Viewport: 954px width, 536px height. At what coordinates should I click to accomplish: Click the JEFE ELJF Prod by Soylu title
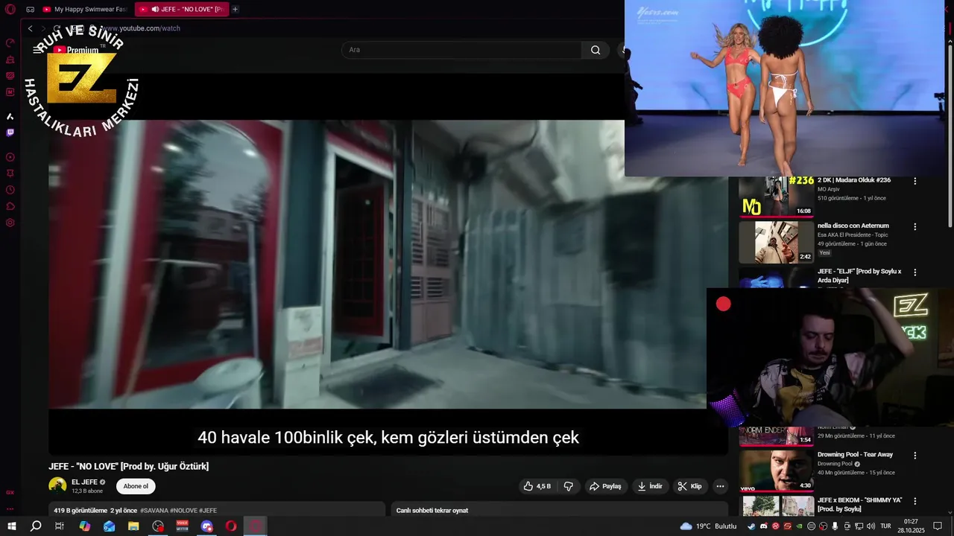[x=859, y=275]
